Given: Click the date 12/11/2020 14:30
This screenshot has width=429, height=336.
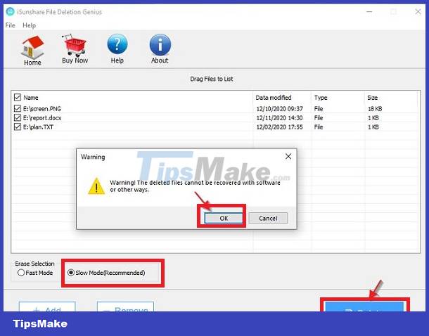Looking at the screenshot, I should click(280, 118).
